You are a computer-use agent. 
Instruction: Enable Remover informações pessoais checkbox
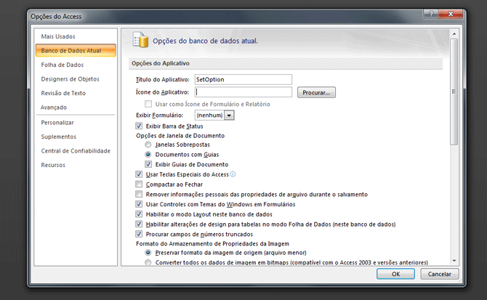coord(139,194)
